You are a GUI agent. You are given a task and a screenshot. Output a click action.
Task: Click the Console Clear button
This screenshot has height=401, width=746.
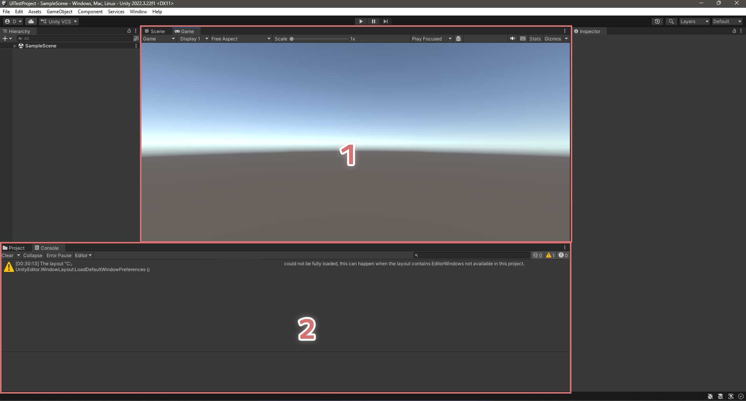click(x=7, y=256)
